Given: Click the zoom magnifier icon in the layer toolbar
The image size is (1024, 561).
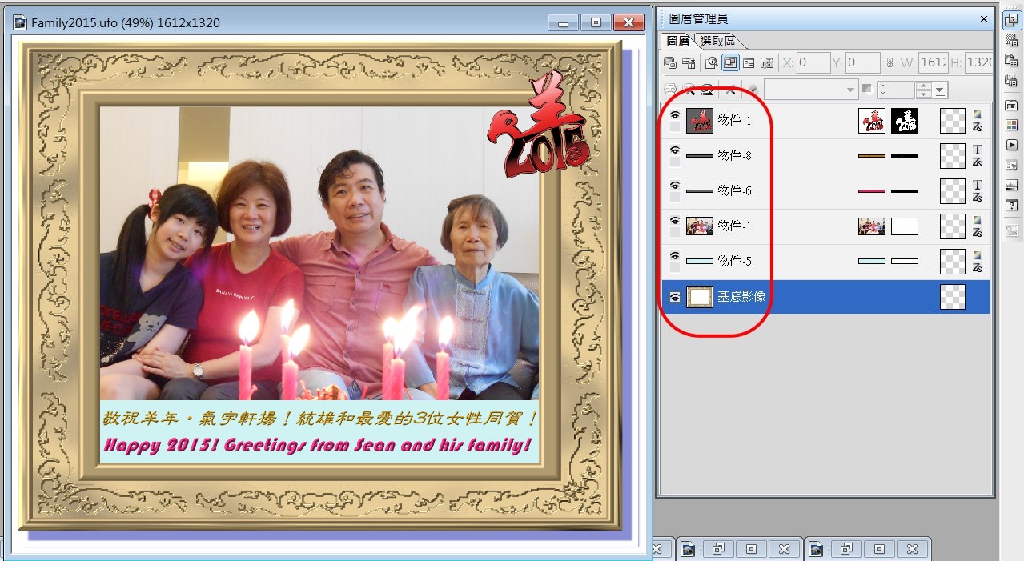Looking at the screenshot, I should point(711,63).
